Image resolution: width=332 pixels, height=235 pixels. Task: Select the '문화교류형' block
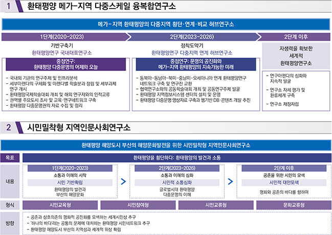294,205
